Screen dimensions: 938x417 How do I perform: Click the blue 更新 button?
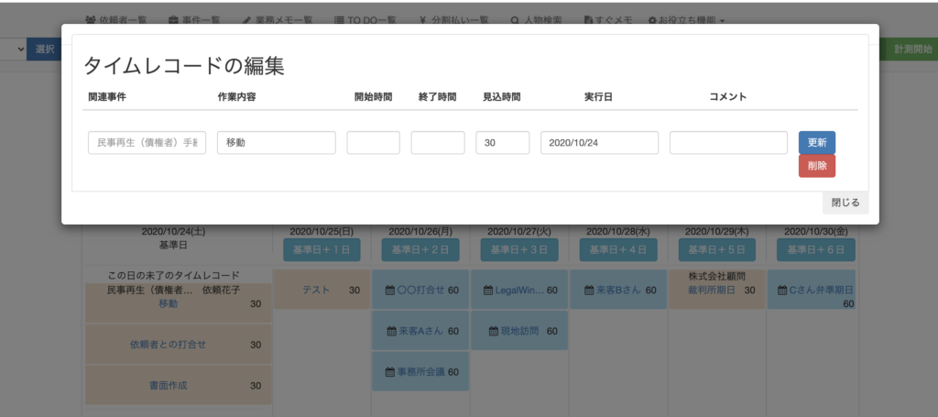[816, 143]
